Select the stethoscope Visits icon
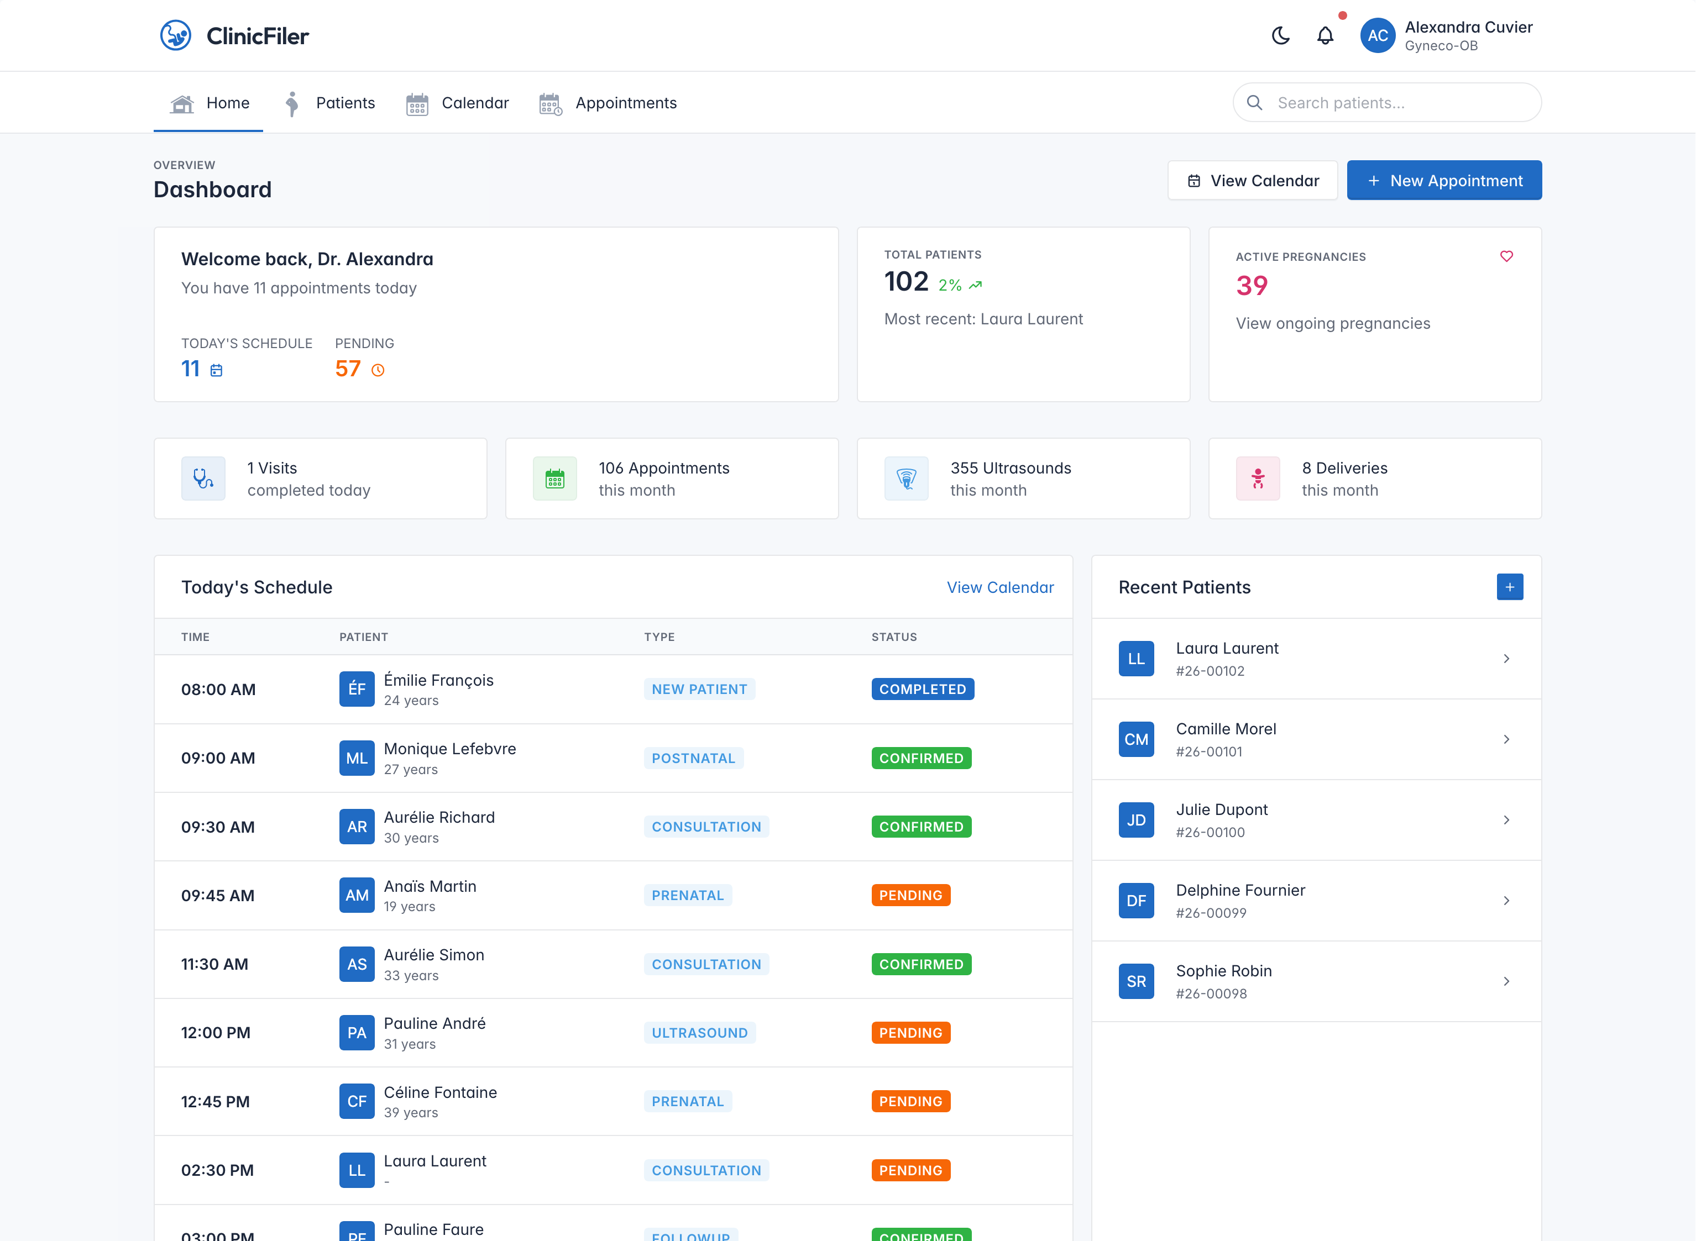1696x1241 pixels. (x=203, y=478)
